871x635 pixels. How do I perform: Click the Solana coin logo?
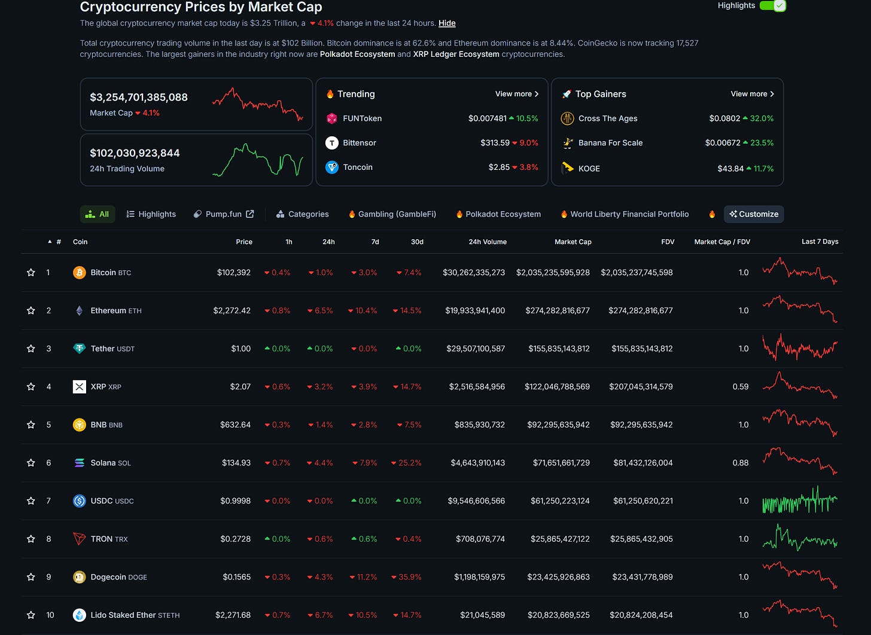(80, 463)
